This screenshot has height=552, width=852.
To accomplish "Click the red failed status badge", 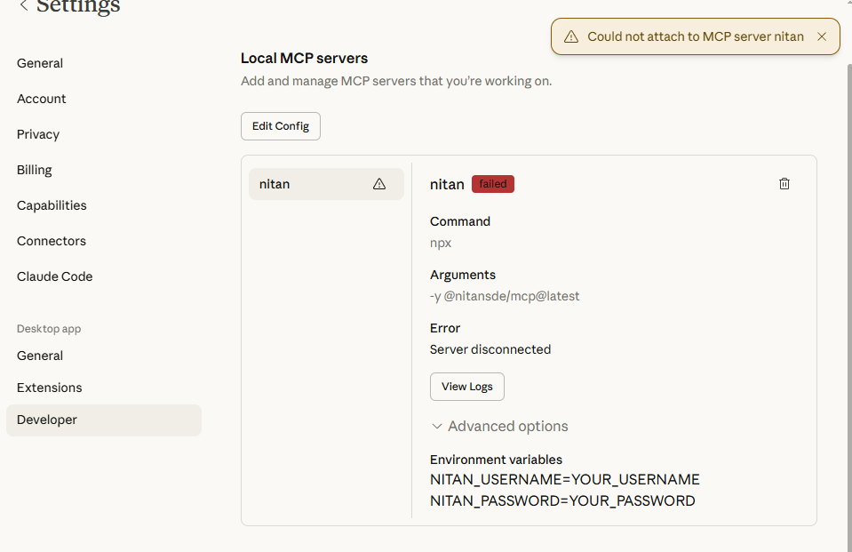I will (x=492, y=184).
